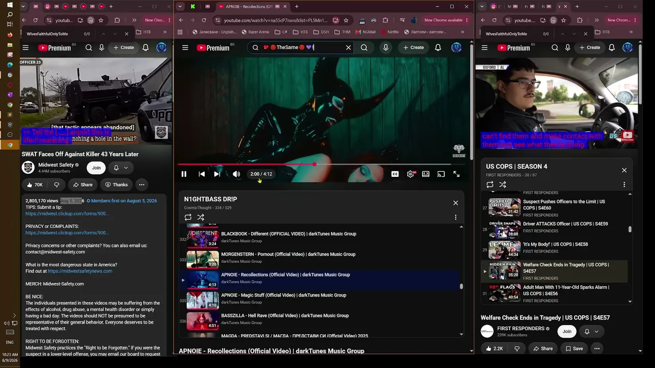The image size is (655, 368).
Task: Toggle loop for N1GHTBASS DR!P playlist
Action: point(188,217)
